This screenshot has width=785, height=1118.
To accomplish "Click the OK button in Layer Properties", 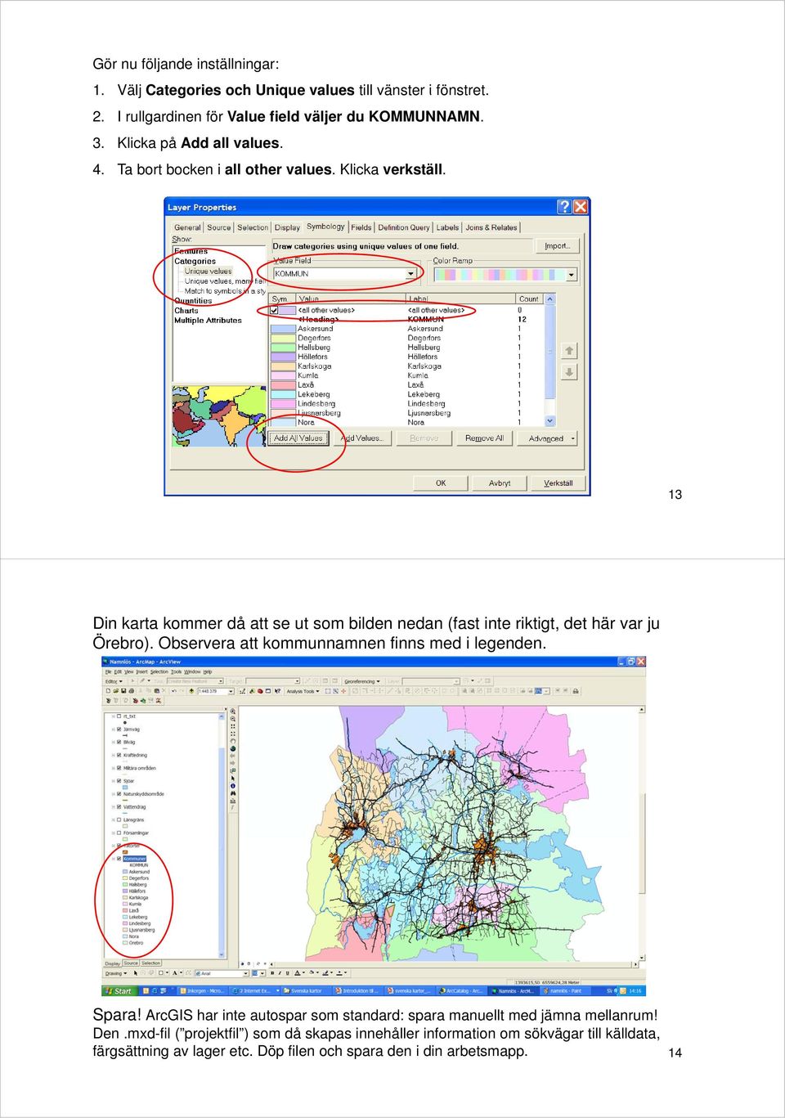I will coord(441,483).
